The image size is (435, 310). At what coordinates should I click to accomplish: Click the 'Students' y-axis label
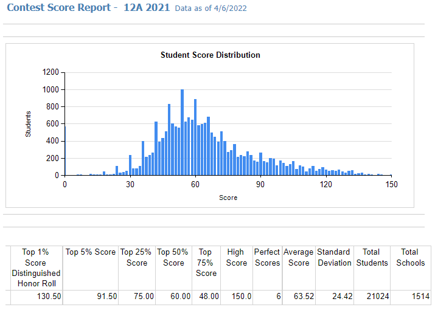(28, 123)
